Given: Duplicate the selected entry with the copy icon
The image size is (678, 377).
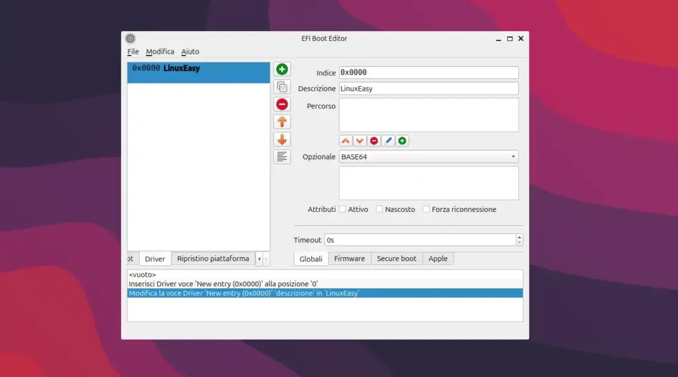Looking at the screenshot, I should [x=282, y=87].
